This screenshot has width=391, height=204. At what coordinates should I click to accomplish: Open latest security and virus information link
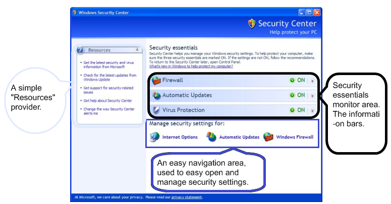pyautogui.click(x=108, y=65)
